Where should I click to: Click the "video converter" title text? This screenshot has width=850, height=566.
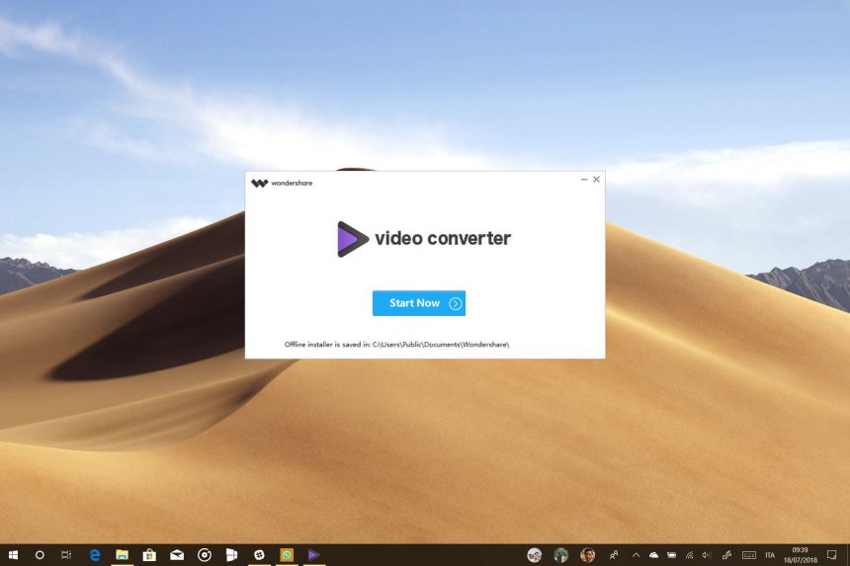coord(443,238)
